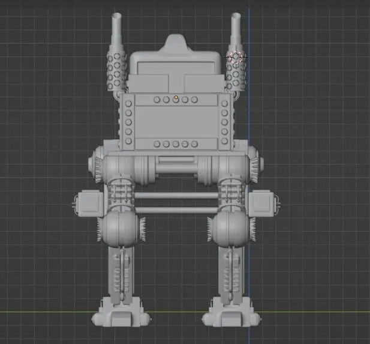Click the orange object origin dot
Viewport: 370px width, 344px height.
[x=176, y=97]
